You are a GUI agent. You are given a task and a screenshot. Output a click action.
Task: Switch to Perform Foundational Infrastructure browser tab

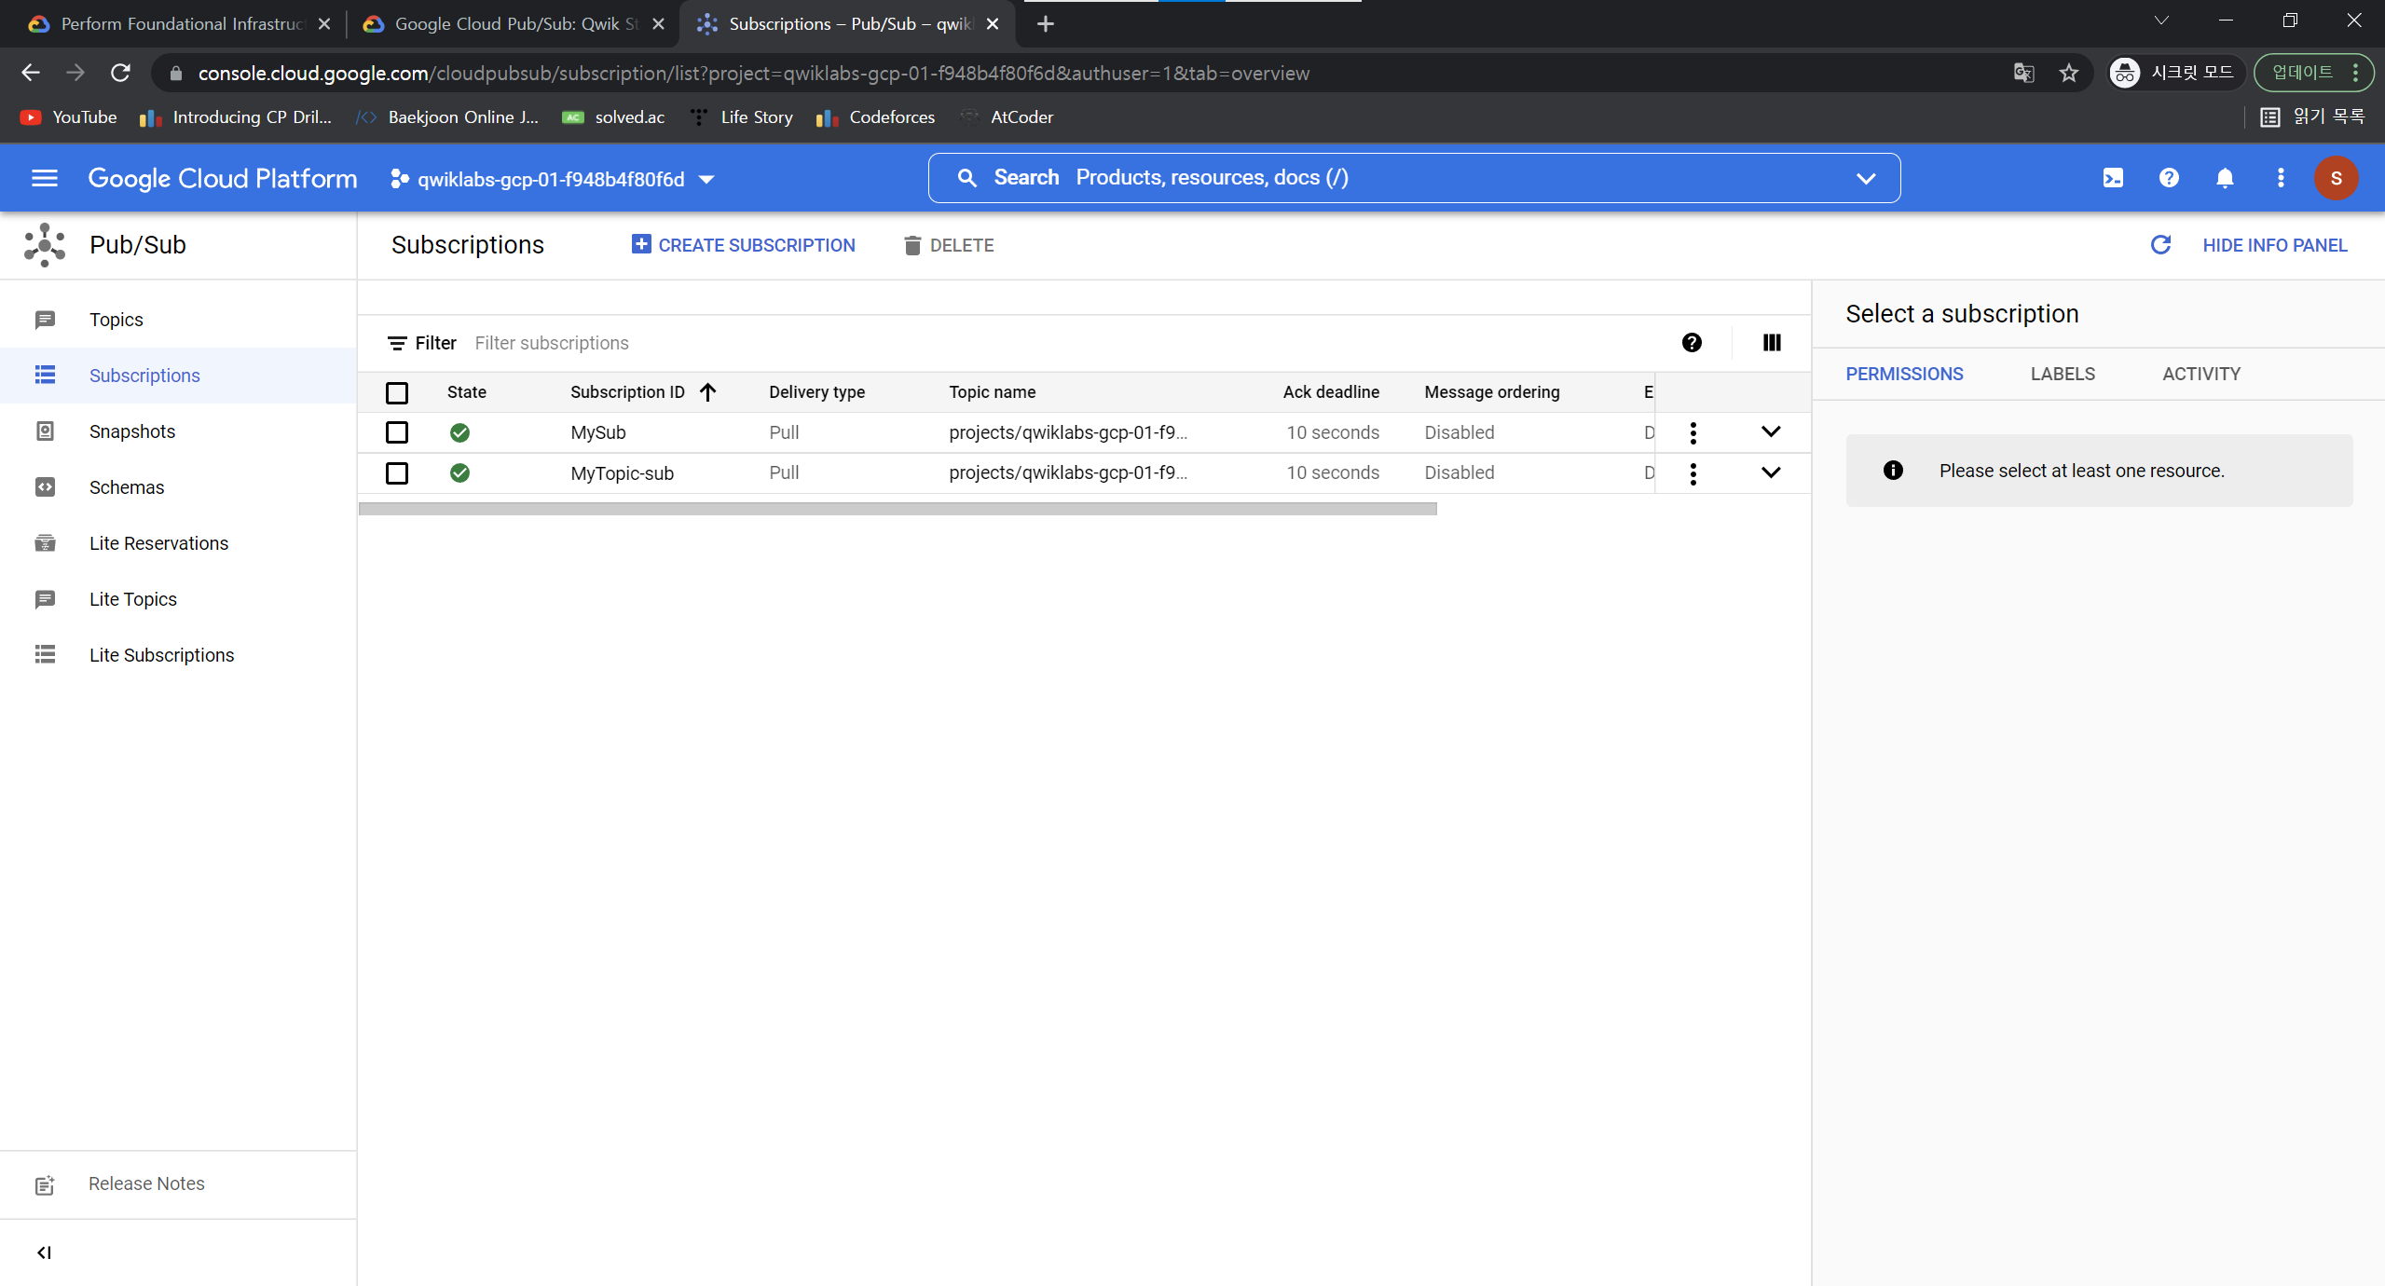point(180,24)
